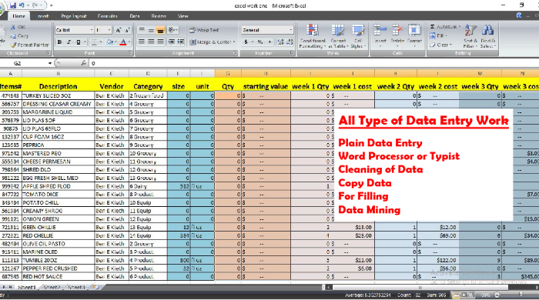Switch to the Insert tab
Image resolution: width=539 pixels, height=300 pixels.
(43, 16)
